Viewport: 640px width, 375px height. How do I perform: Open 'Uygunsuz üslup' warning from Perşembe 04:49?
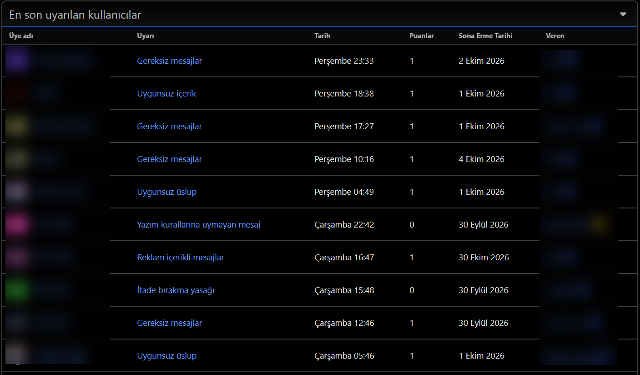166,192
